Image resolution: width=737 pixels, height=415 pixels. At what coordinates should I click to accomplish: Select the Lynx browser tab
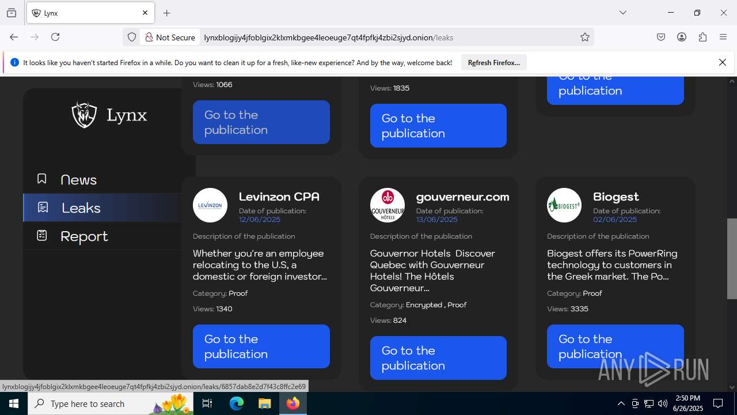(x=90, y=13)
